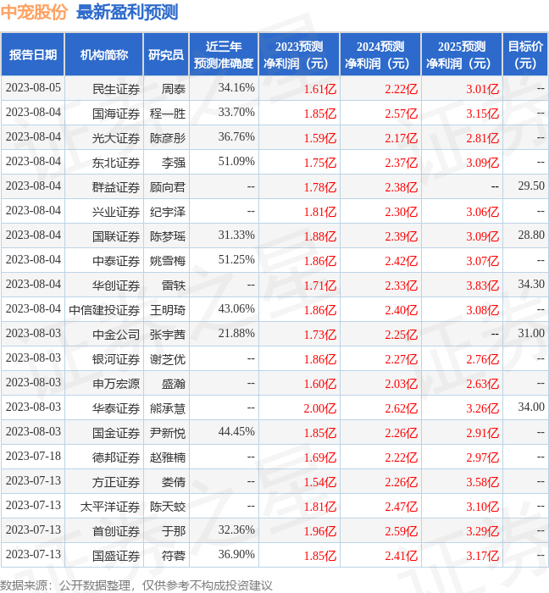Click 2024 forecast value 2.62亿
Image resolution: width=549 pixels, height=593 pixels.
[x=402, y=409]
